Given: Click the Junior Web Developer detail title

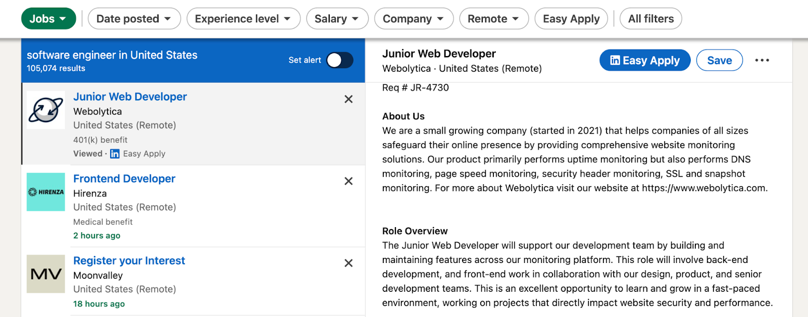Looking at the screenshot, I should click(439, 54).
